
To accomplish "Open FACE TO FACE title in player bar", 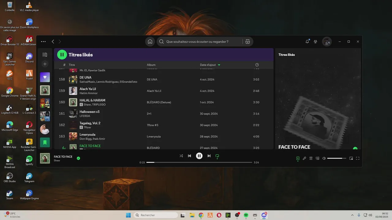I will point(63,157).
